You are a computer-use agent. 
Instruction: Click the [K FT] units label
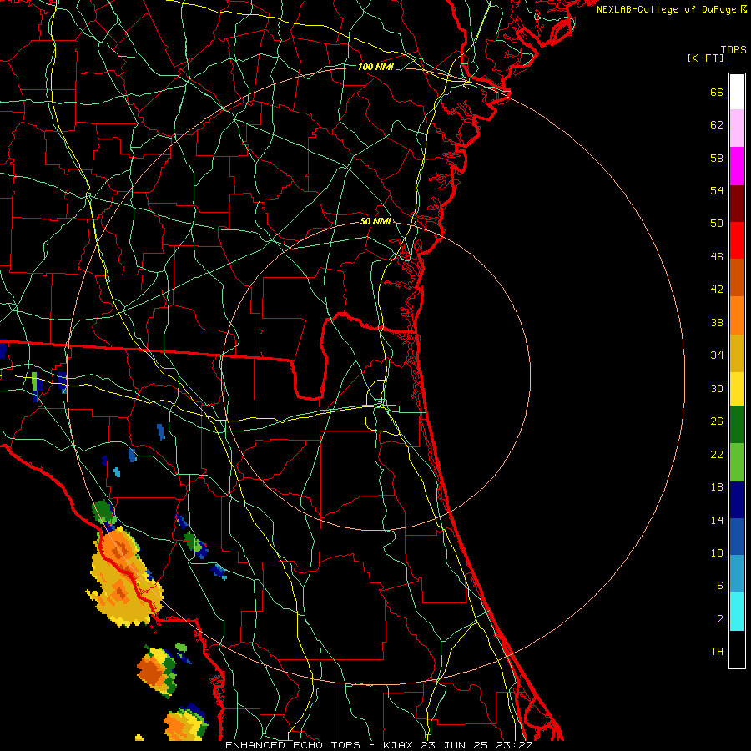[705, 58]
